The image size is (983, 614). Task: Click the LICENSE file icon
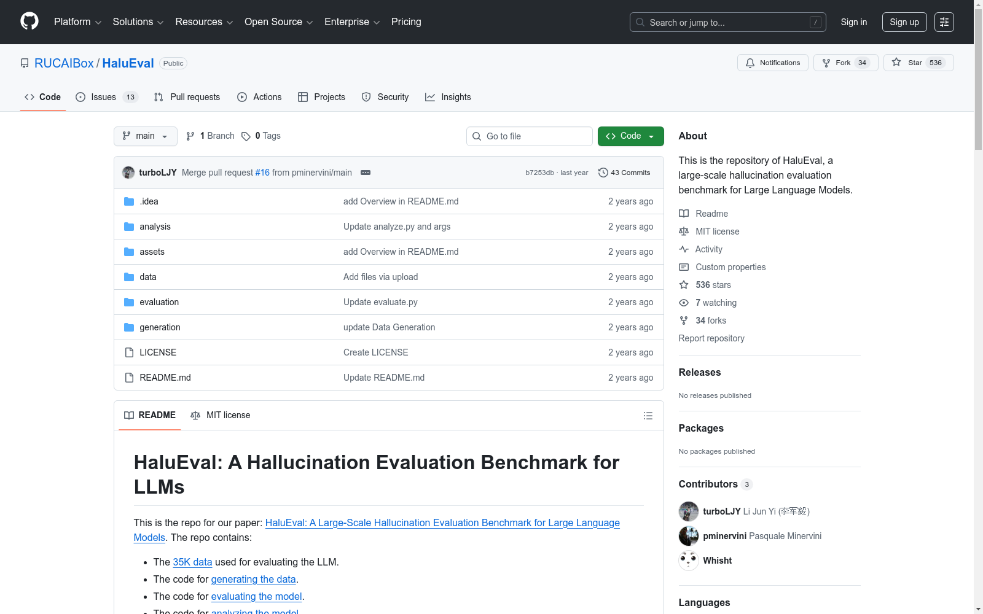pos(129,352)
